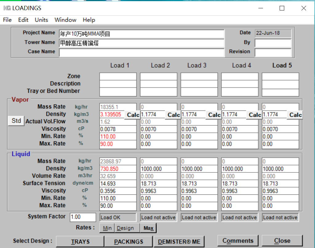Click liquid density value 730.850
315x248 pixels.
tap(118, 169)
